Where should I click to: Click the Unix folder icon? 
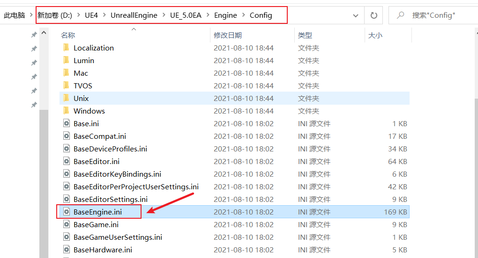coord(66,98)
